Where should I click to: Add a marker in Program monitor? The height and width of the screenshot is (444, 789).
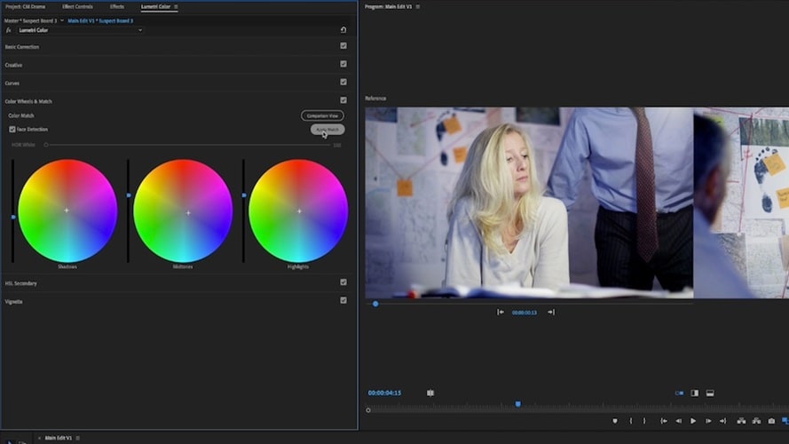615,421
